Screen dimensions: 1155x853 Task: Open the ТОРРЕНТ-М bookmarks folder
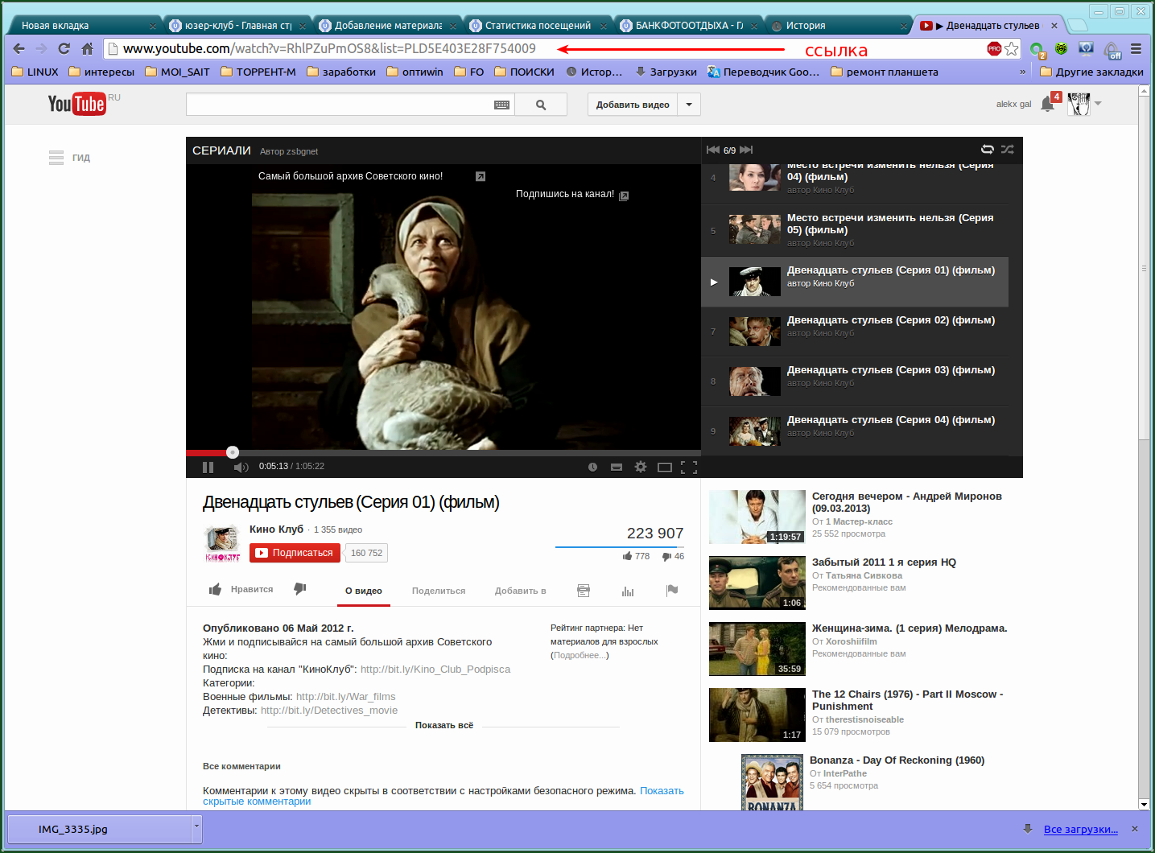click(258, 72)
